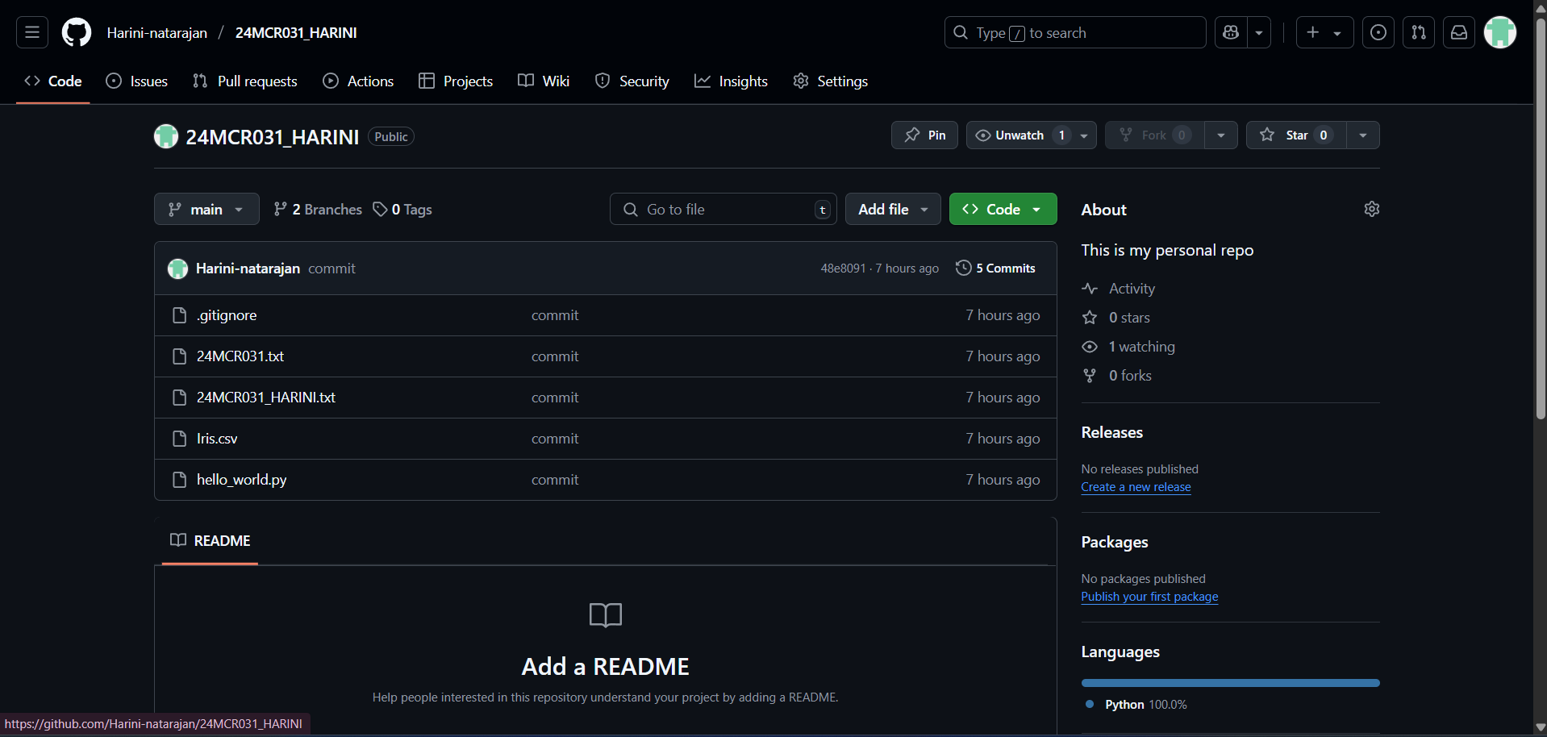Click the Python language bar
The image size is (1547, 737).
[x=1231, y=683]
